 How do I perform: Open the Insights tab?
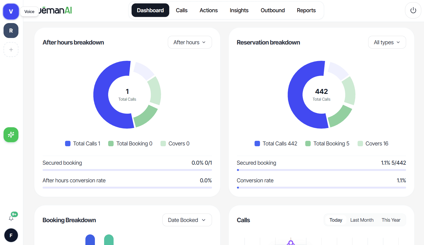[x=239, y=10]
